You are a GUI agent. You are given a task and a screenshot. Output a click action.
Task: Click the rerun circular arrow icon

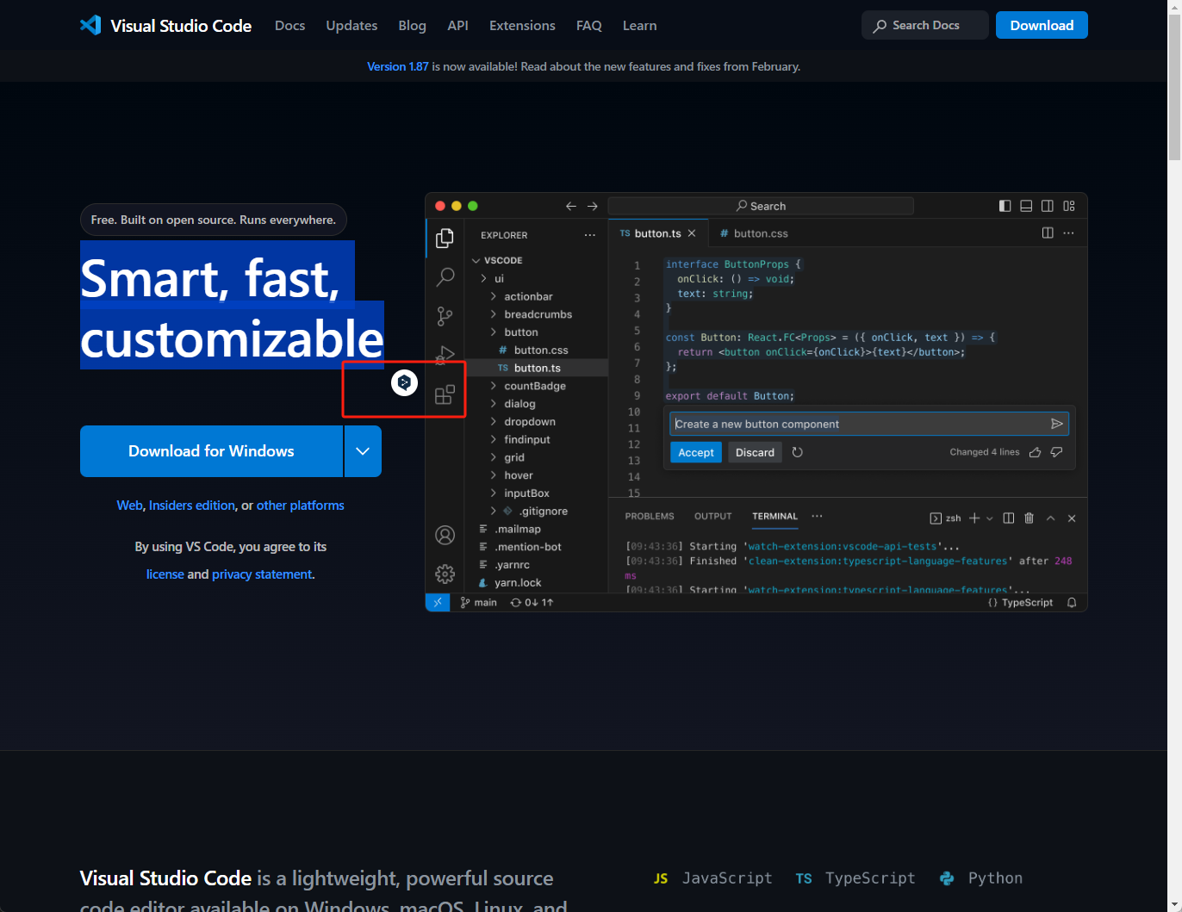point(798,452)
